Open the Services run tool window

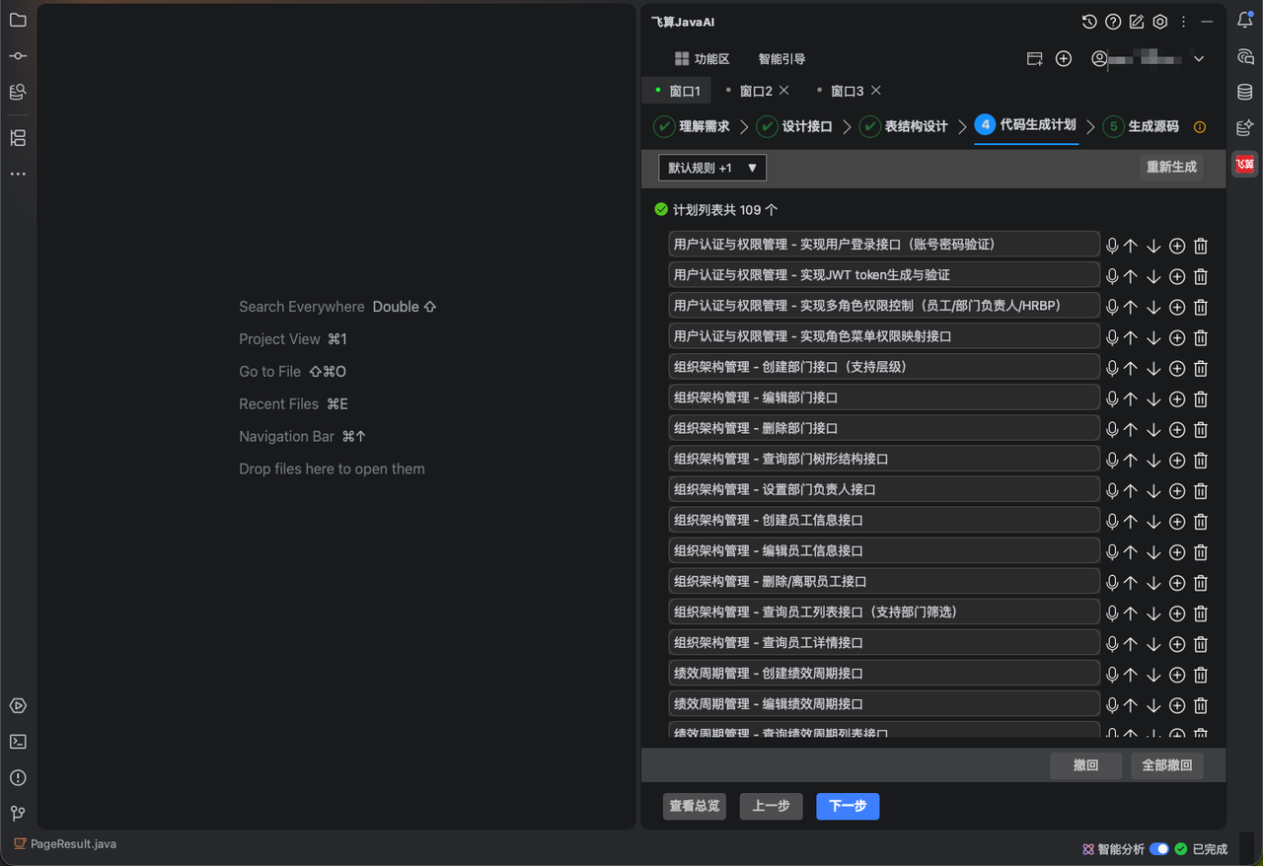tap(18, 705)
